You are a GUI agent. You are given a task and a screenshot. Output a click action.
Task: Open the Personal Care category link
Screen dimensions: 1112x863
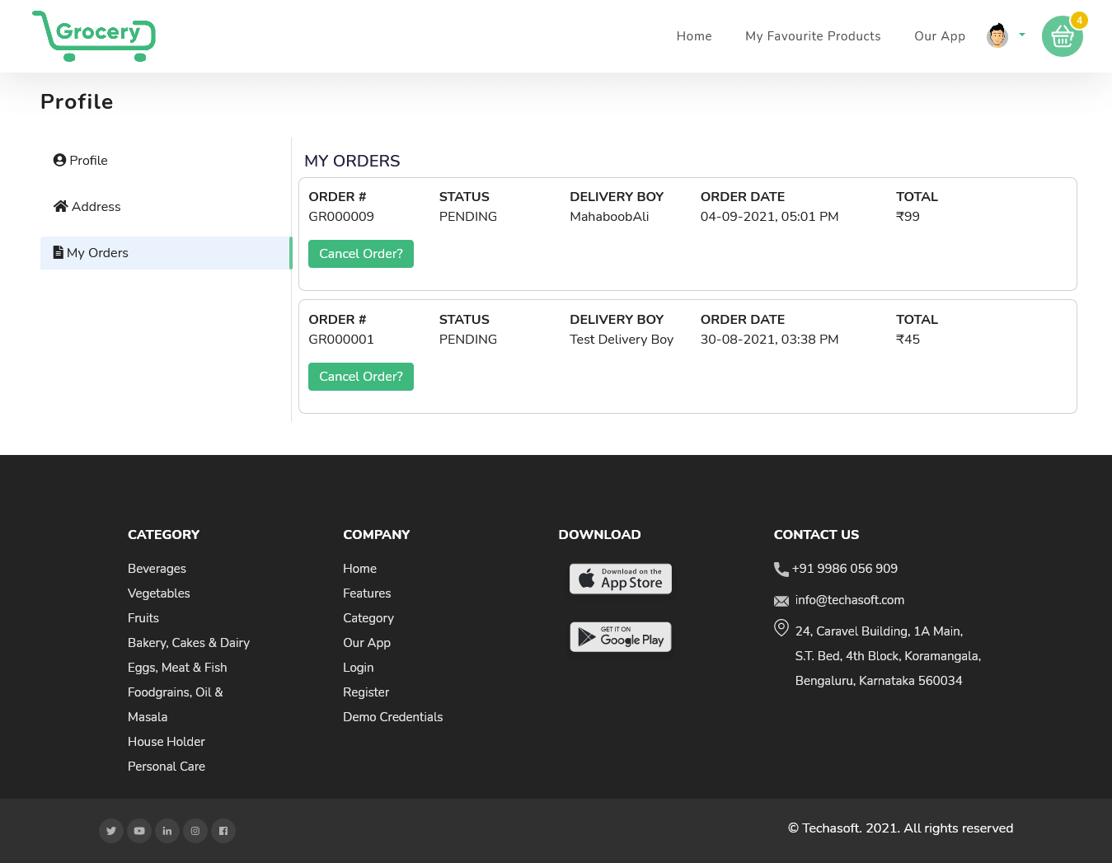click(x=167, y=767)
